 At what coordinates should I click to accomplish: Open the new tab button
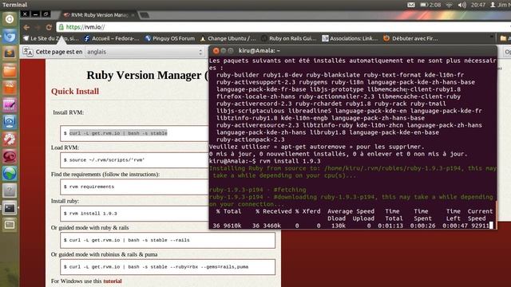click(x=145, y=15)
